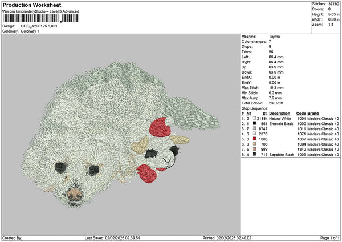Click the Production Worksheet title
The image size is (342, 242).
32,5
